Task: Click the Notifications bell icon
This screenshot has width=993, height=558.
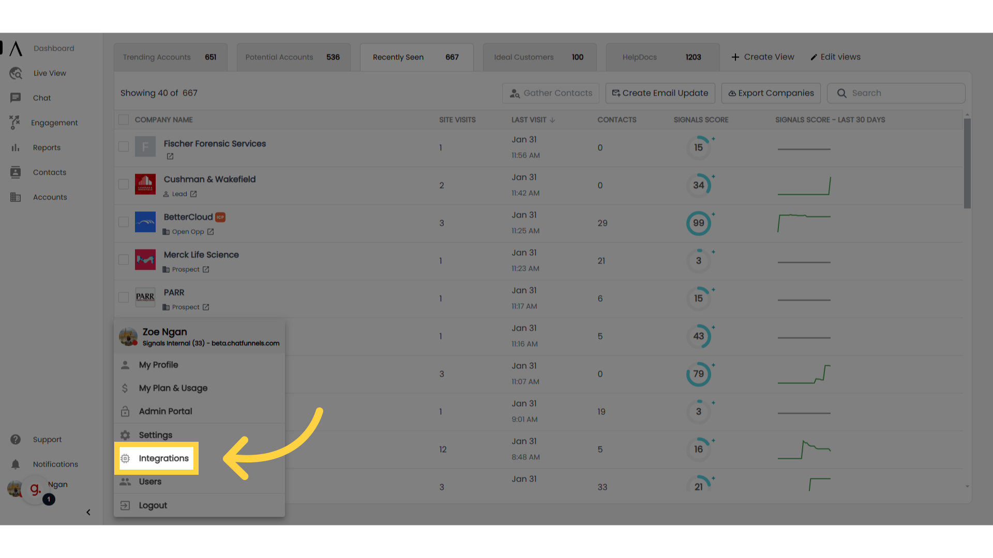Action: click(16, 464)
